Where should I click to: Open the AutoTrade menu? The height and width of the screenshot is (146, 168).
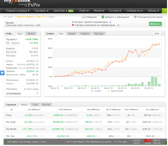pyautogui.click(x=64, y=11)
